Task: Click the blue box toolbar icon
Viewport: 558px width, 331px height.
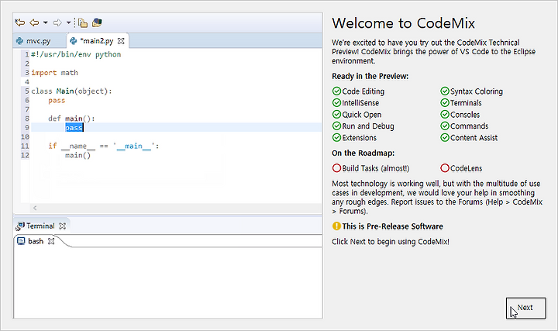Action: [97, 22]
